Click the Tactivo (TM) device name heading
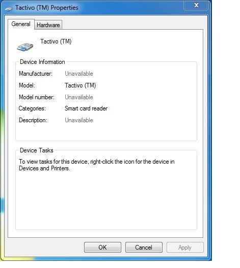Viewport: 240px width, 268px height. [x=56, y=41]
